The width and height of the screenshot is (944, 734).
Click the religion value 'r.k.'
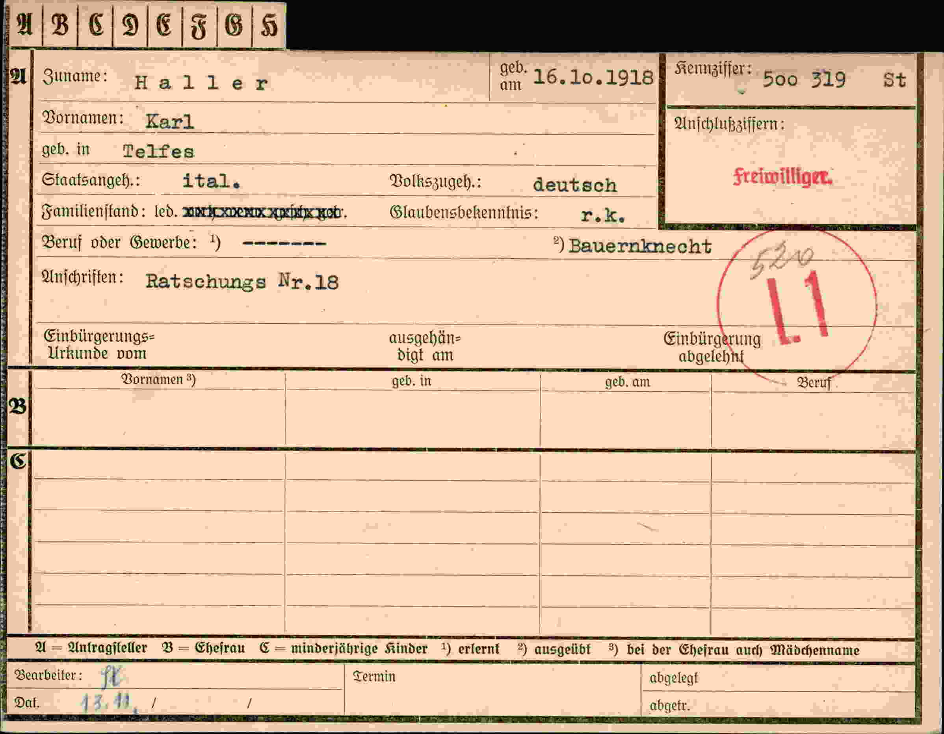pyautogui.click(x=603, y=215)
